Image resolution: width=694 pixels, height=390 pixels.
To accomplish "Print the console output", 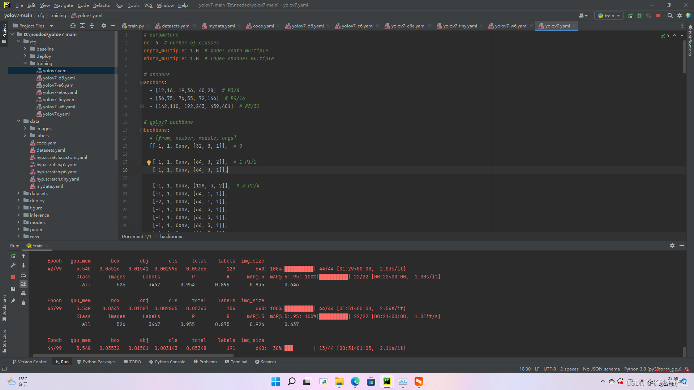I will [x=23, y=294].
